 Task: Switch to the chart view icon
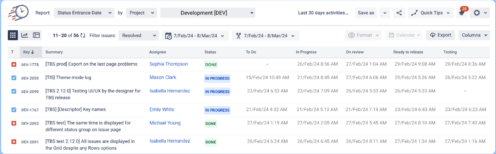24,35
